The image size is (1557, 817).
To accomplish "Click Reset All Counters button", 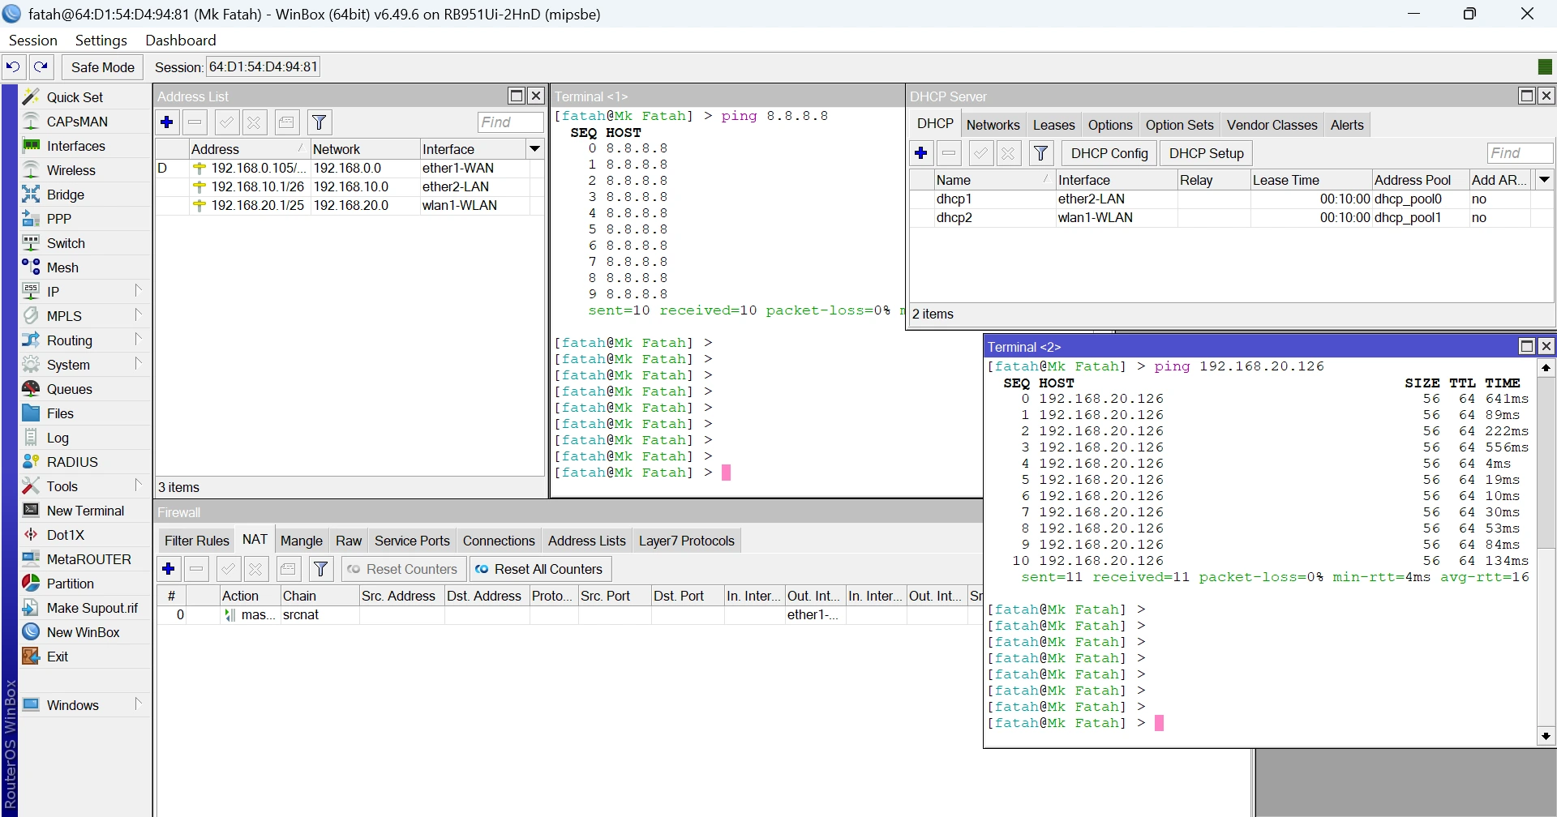I will pyautogui.click(x=539, y=569).
